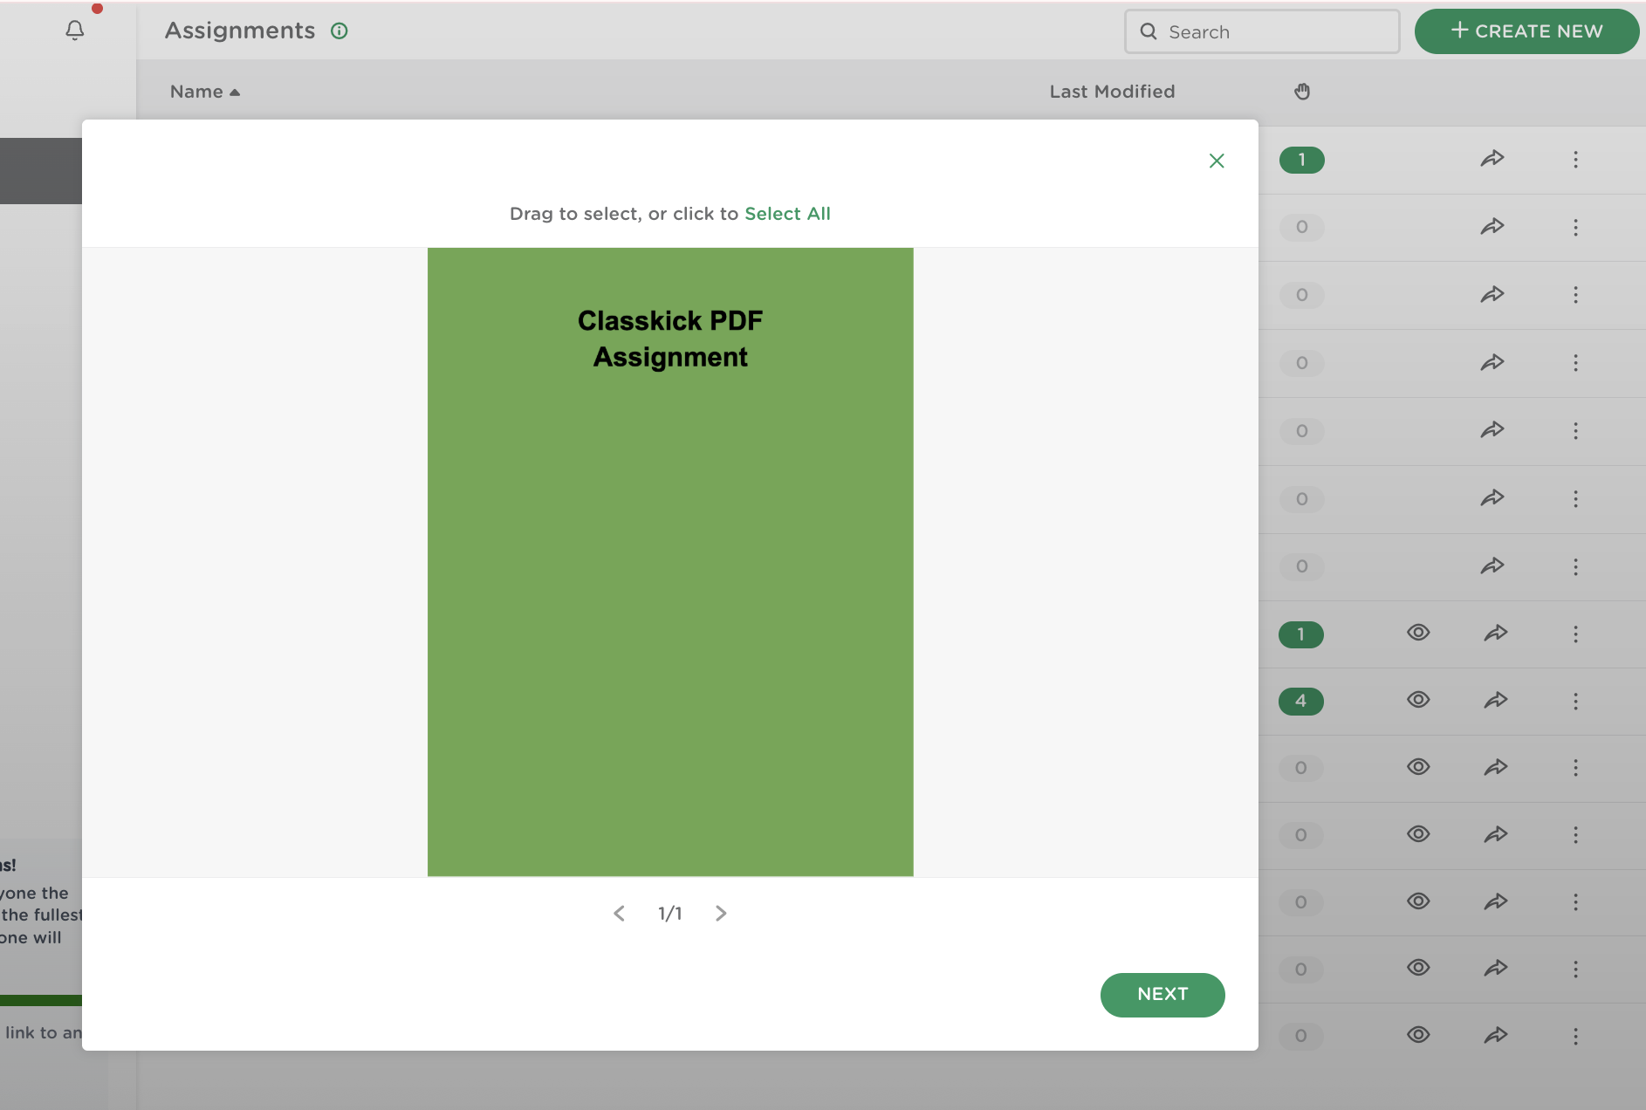This screenshot has width=1646, height=1110.
Task: Open the notifications bell
Action: 75,31
